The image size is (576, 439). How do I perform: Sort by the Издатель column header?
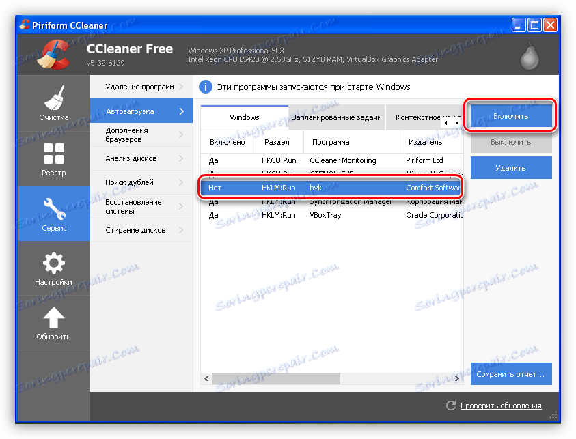(x=431, y=142)
